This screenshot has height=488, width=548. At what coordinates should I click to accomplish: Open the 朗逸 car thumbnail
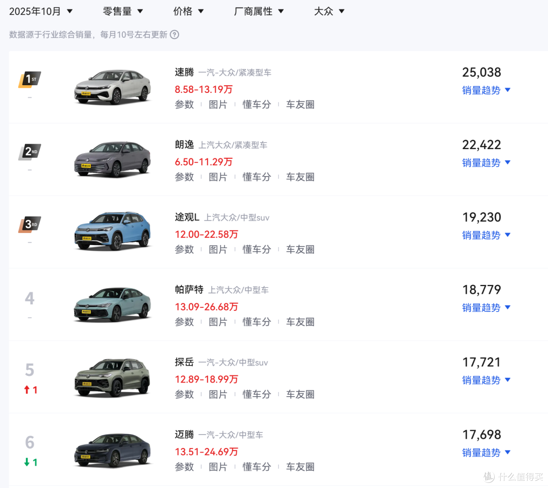113,159
